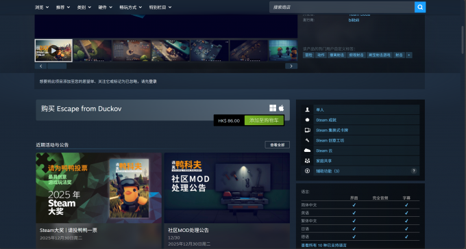Play the trailer thumbnail with play button

(x=53, y=51)
